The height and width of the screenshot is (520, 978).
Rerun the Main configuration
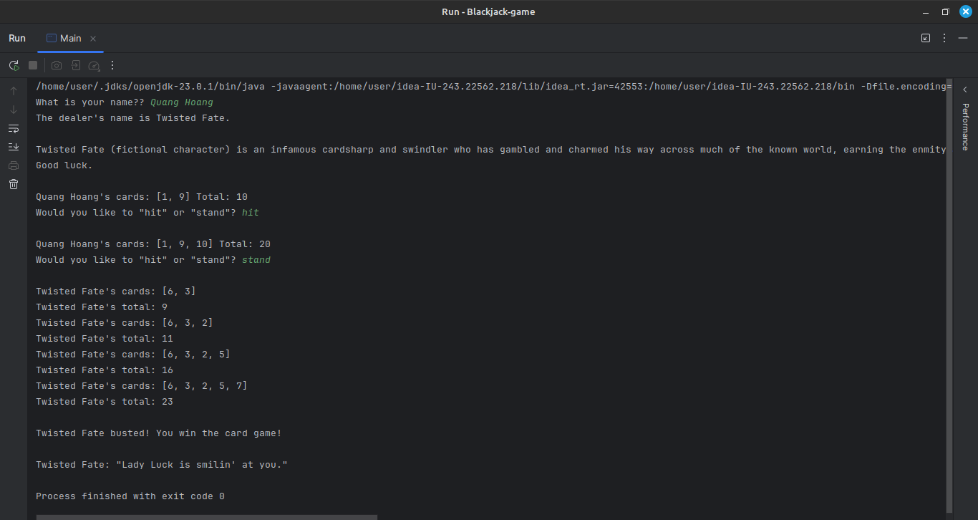[14, 65]
